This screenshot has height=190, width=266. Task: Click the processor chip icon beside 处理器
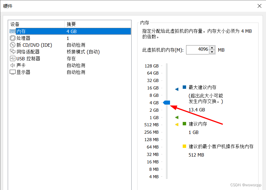pyautogui.click(x=12, y=38)
